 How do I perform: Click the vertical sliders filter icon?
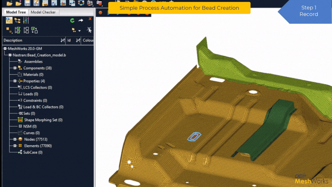pyautogui.click(x=26, y=20)
